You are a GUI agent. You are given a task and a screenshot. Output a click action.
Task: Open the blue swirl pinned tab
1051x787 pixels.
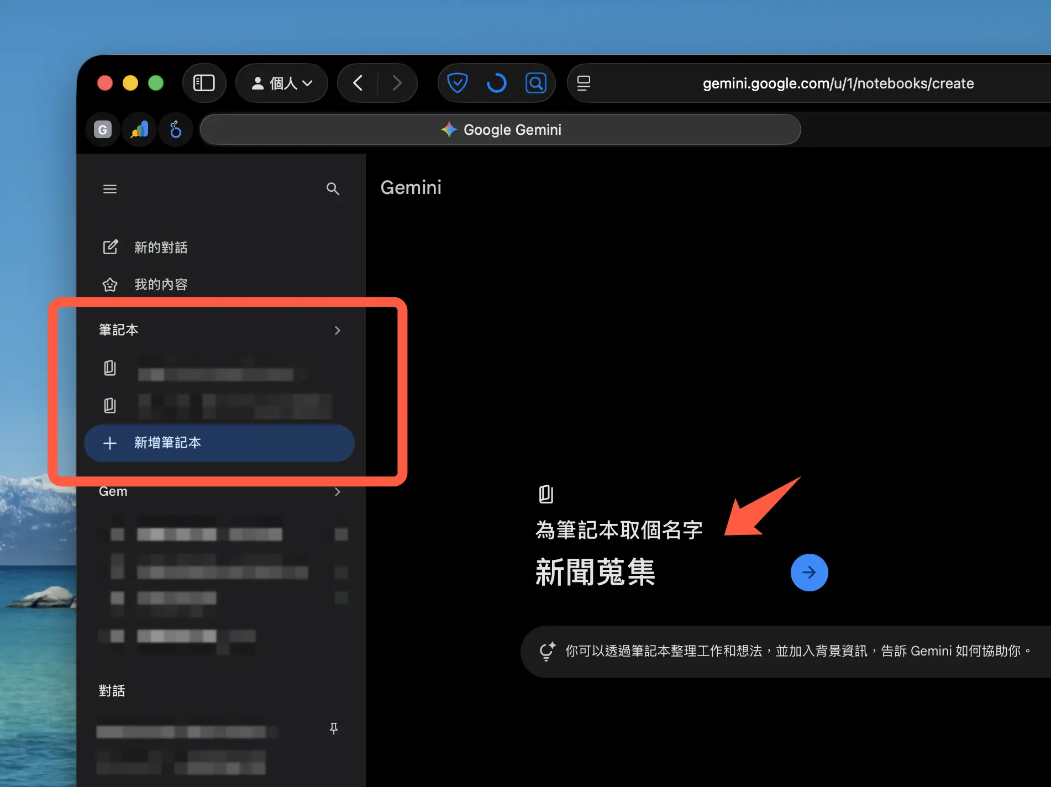(x=176, y=130)
